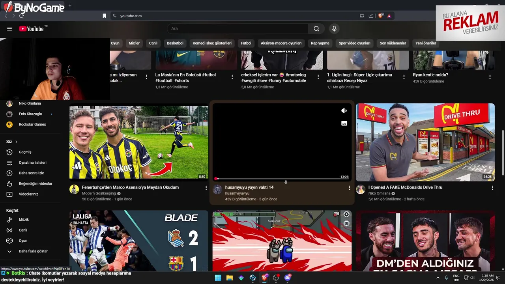Click the page vertical scrollbar thumb

pos(503,153)
